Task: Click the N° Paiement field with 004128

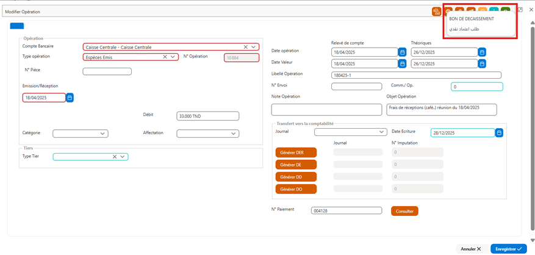Action: tap(346, 210)
